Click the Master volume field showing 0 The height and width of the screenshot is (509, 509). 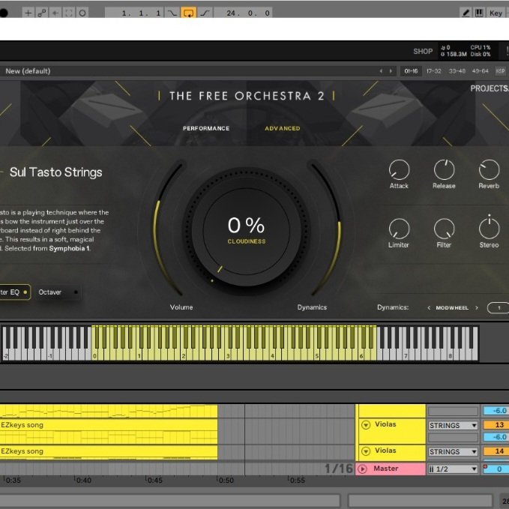pyautogui.click(x=496, y=469)
